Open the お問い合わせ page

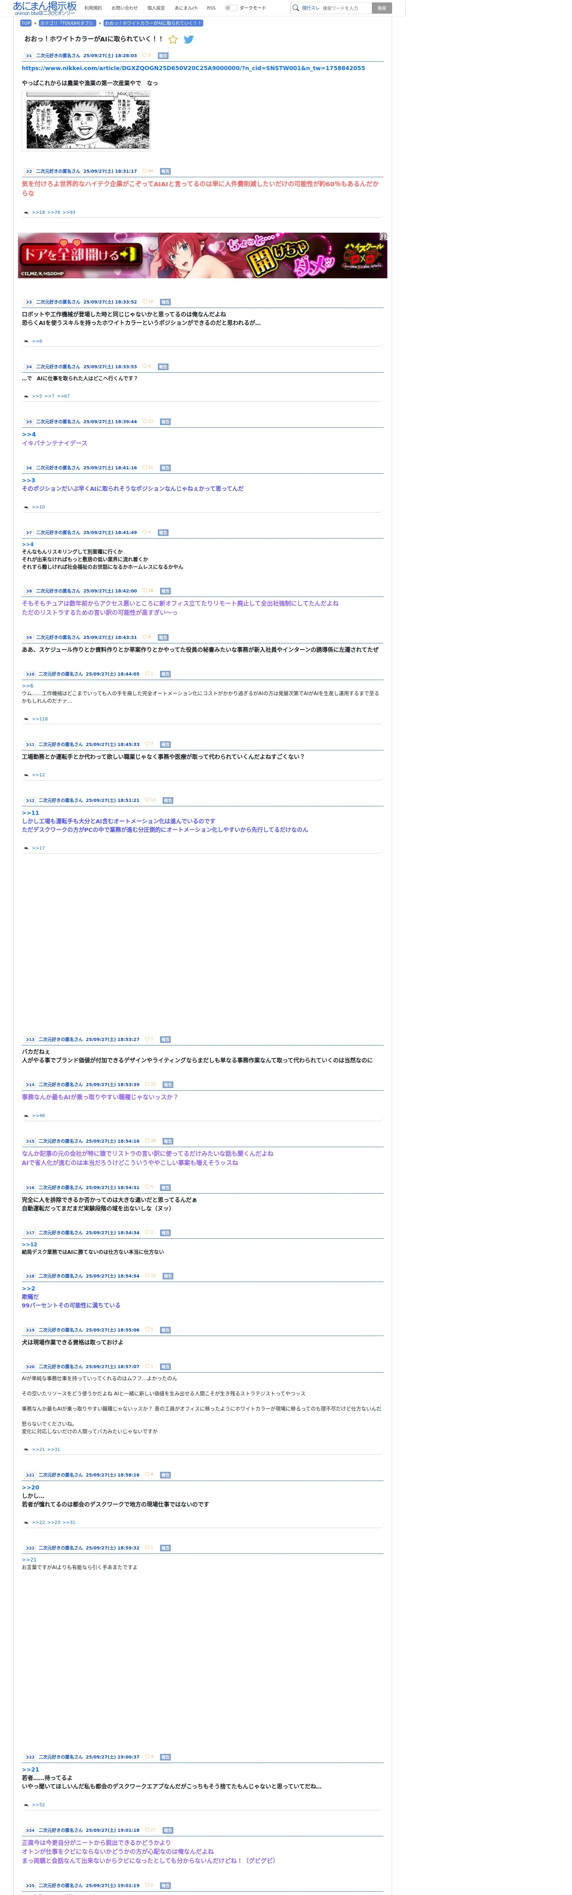[x=124, y=8]
